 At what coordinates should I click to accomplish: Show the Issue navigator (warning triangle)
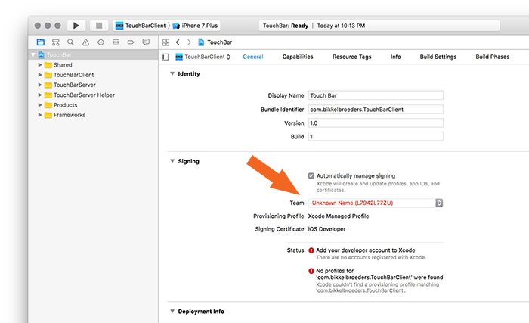(85, 42)
